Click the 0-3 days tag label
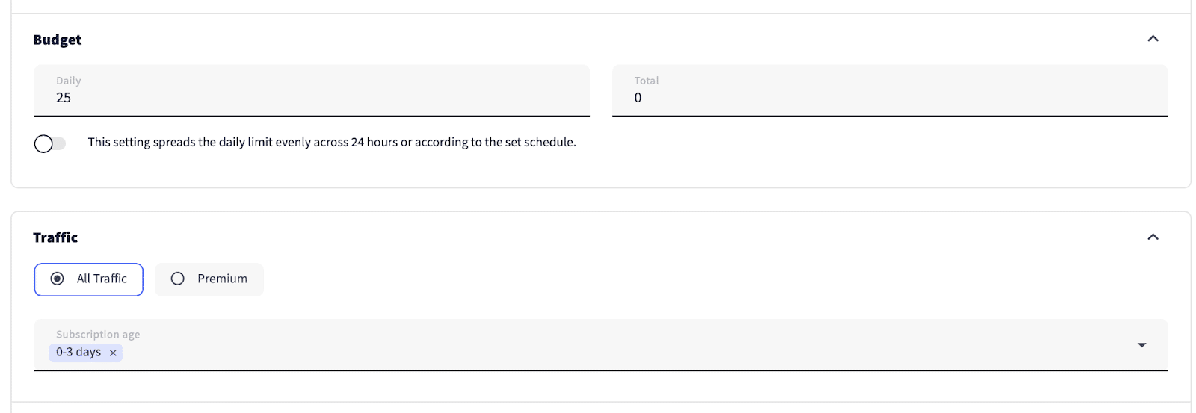Screen dimensions: 1196x413 click(78, 352)
